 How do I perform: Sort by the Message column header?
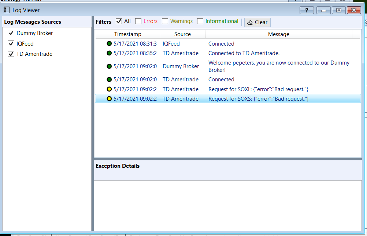[x=278, y=34]
